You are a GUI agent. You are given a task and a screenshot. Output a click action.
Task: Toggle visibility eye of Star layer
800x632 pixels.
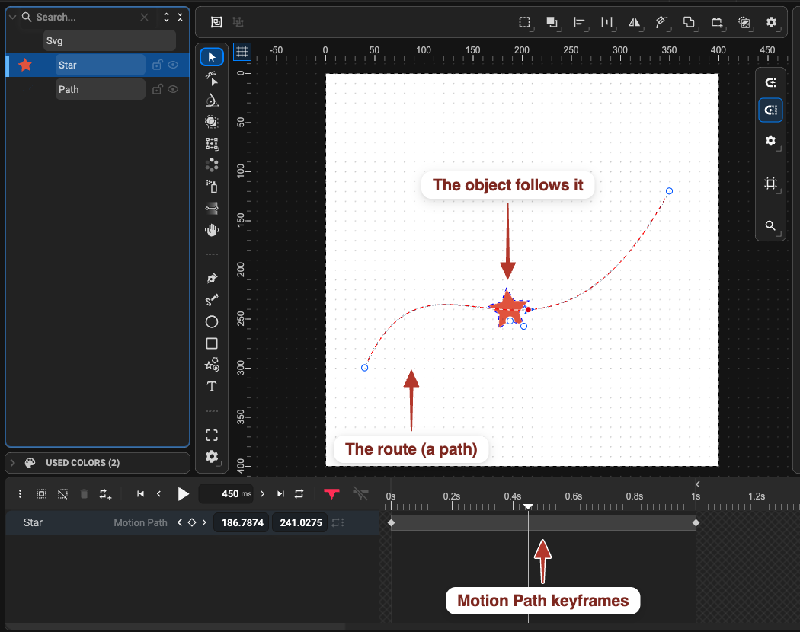tap(173, 65)
